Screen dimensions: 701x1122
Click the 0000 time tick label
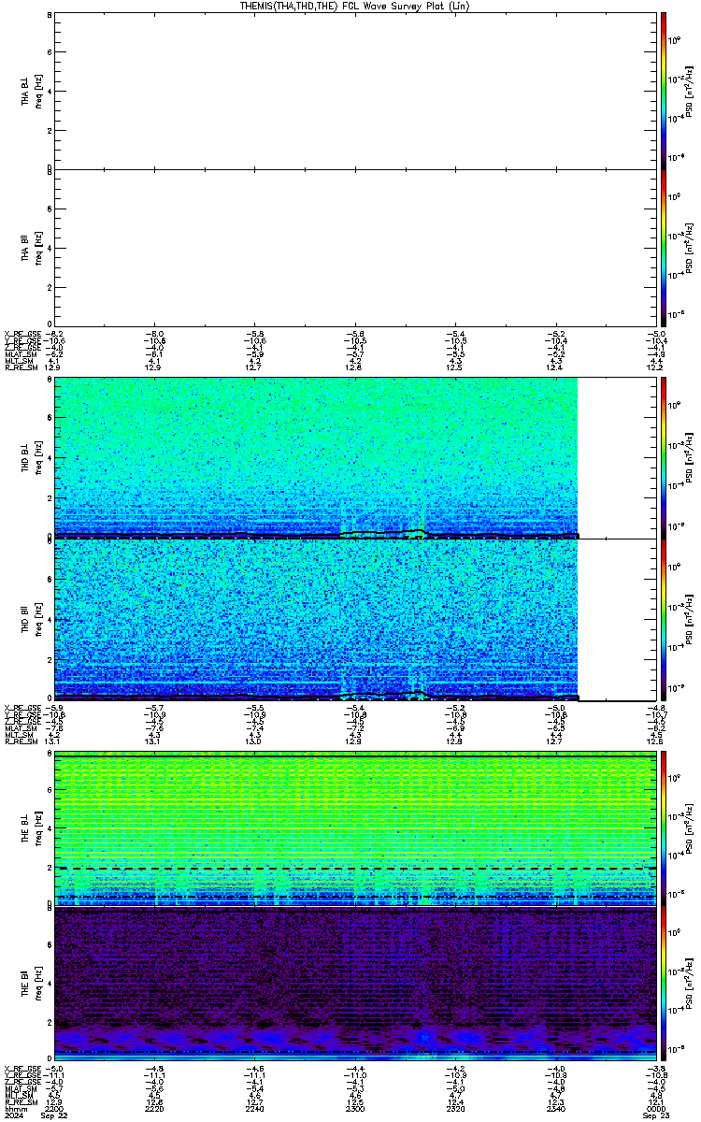pos(656,1108)
